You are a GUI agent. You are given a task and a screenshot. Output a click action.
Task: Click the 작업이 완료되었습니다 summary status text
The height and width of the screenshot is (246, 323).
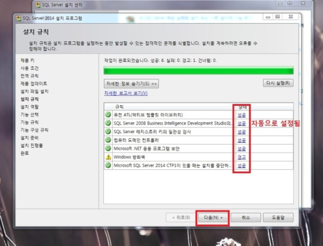pyautogui.click(x=160, y=60)
